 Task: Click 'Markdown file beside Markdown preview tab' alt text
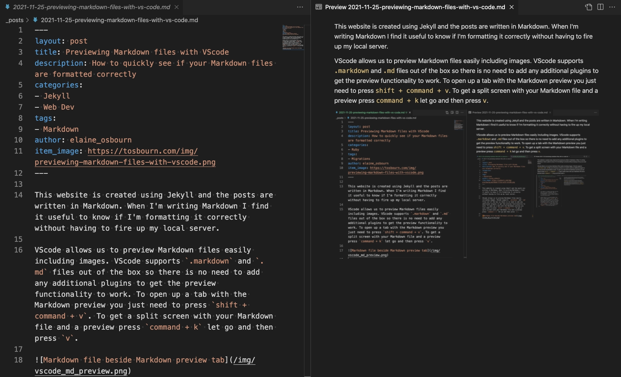tap(133, 360)
